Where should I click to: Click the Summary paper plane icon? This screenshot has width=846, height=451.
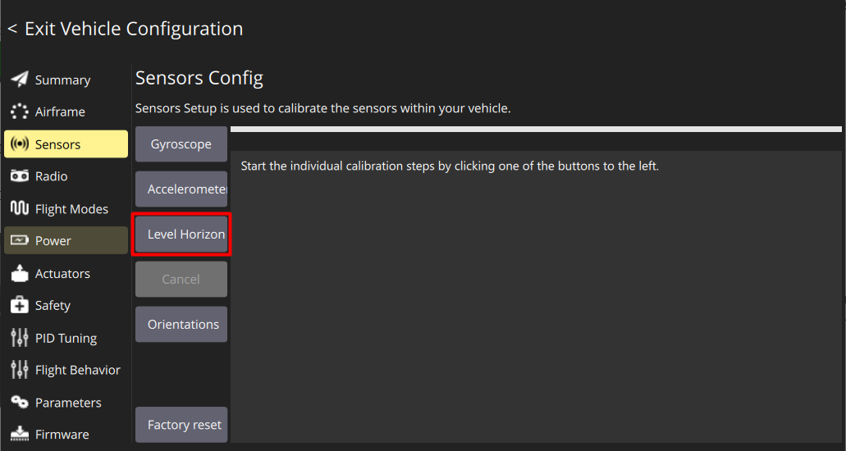(x=20, y=80)
